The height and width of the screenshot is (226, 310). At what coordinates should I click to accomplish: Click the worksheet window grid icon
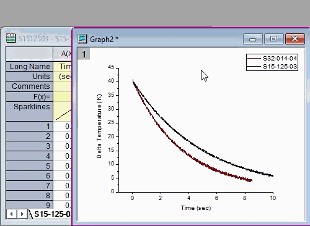click(x=11, y=38)
